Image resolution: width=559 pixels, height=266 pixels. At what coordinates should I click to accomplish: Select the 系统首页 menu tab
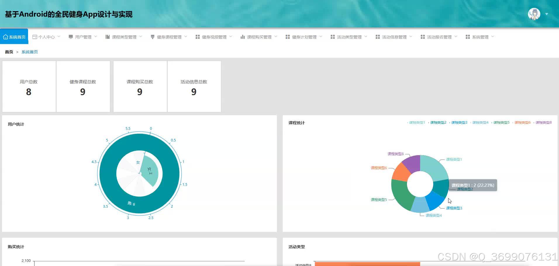pos(14,36)
